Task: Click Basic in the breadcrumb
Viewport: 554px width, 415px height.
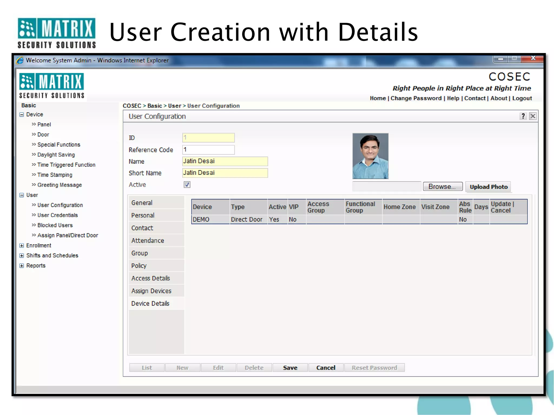Action: coord(155,106)
